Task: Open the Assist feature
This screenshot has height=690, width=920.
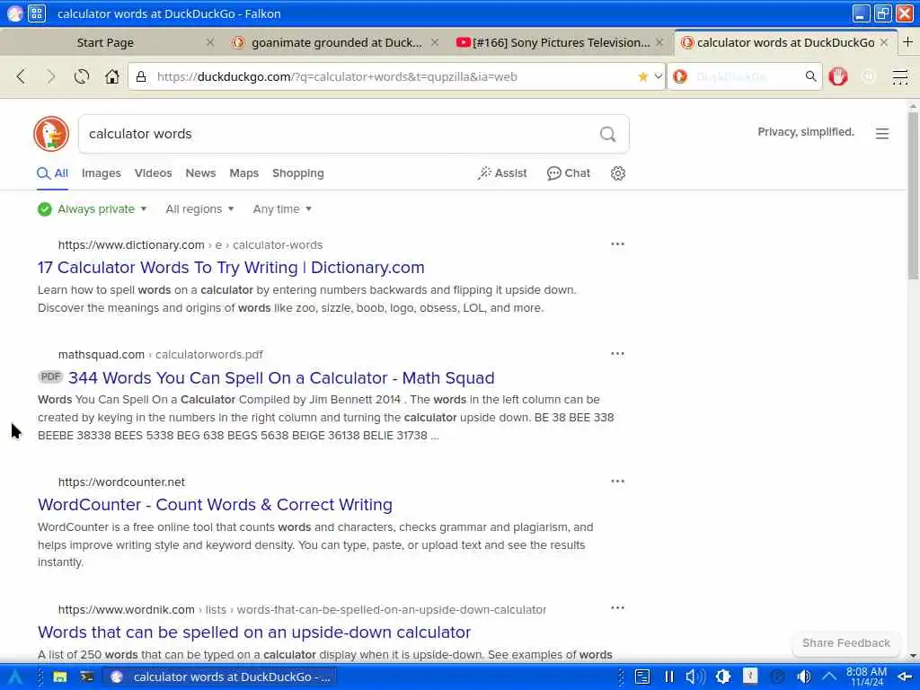Action: click(x=502, y=173)
